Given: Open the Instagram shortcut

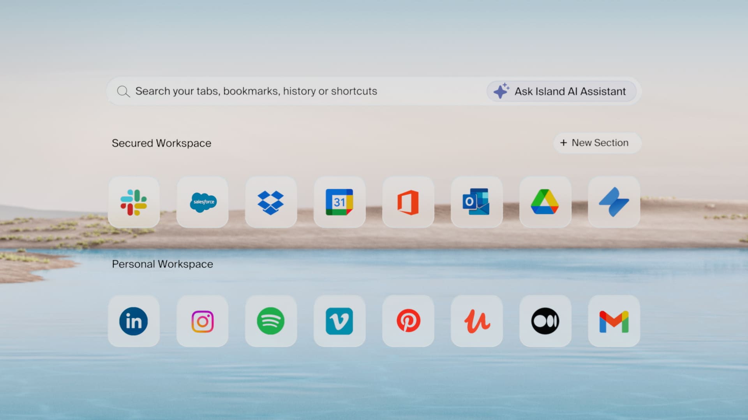Looking at the screenshot, I should [202, 321].
